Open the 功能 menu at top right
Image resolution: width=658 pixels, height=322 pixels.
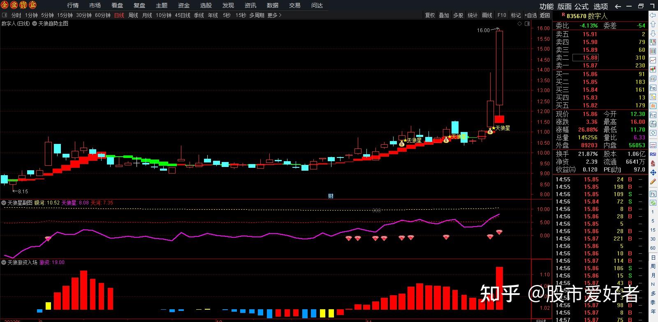click(x=547, y=7)
